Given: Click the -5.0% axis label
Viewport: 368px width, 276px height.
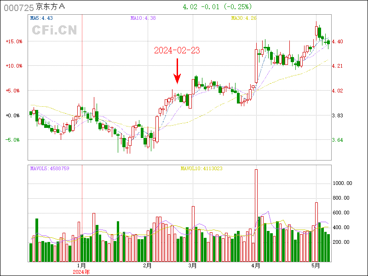Looking at the screenshot, I should click(x=13, y=140).
